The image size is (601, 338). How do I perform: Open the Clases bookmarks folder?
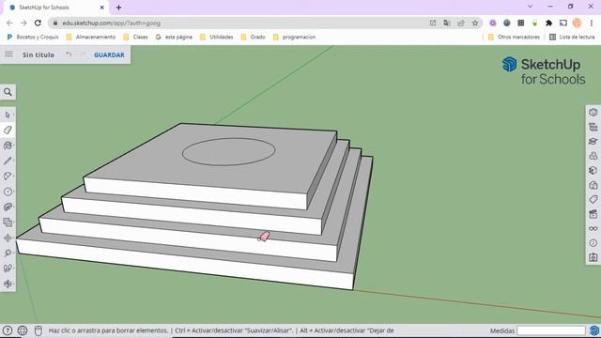pos(135,38)
